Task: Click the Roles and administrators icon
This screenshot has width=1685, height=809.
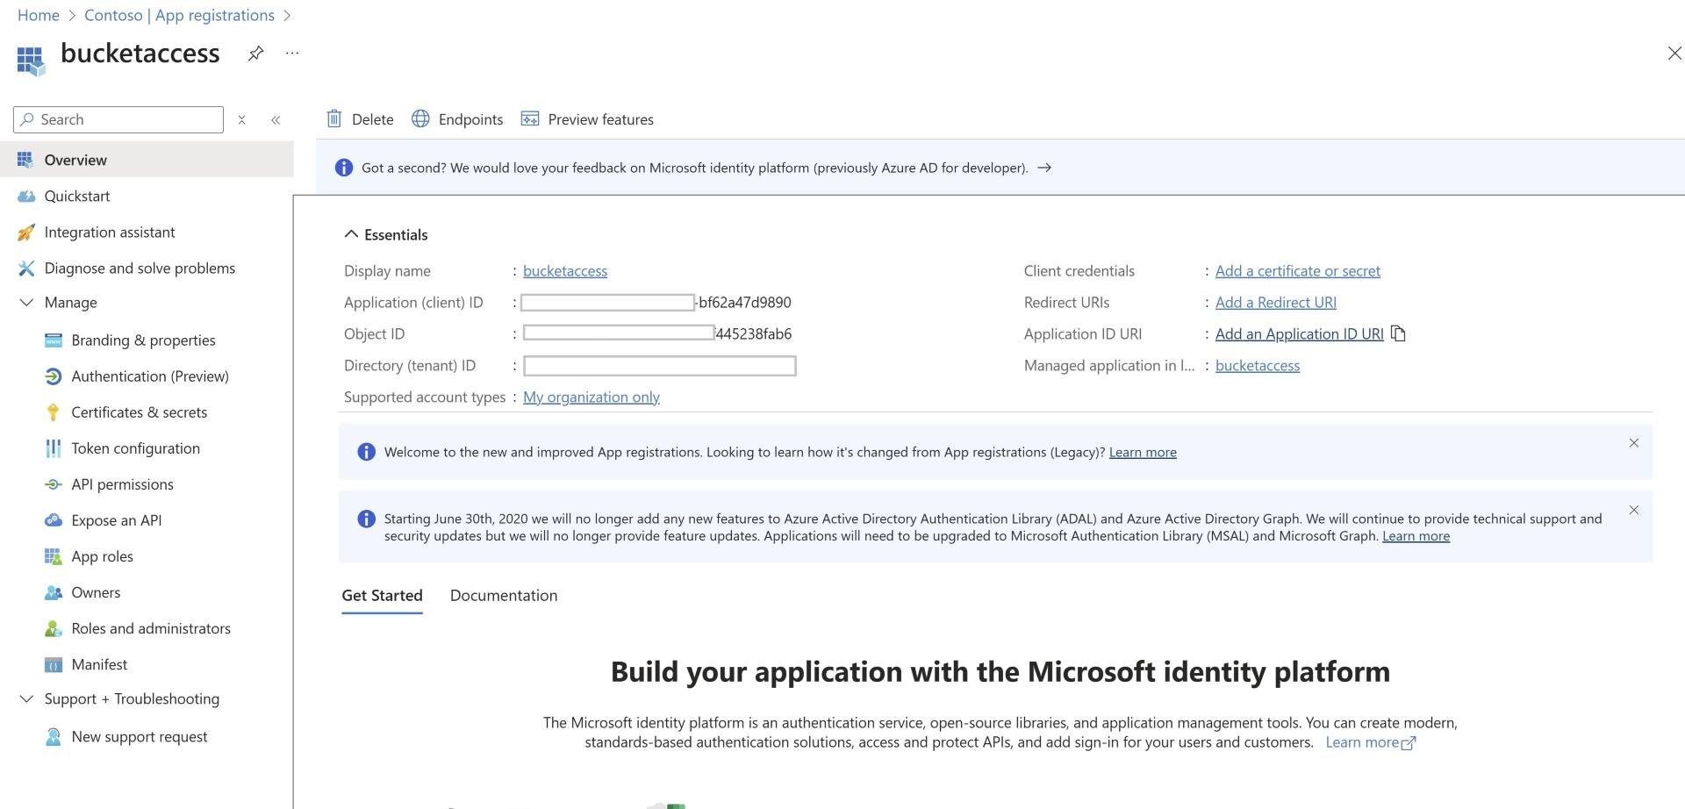Action: coord(54,628)
